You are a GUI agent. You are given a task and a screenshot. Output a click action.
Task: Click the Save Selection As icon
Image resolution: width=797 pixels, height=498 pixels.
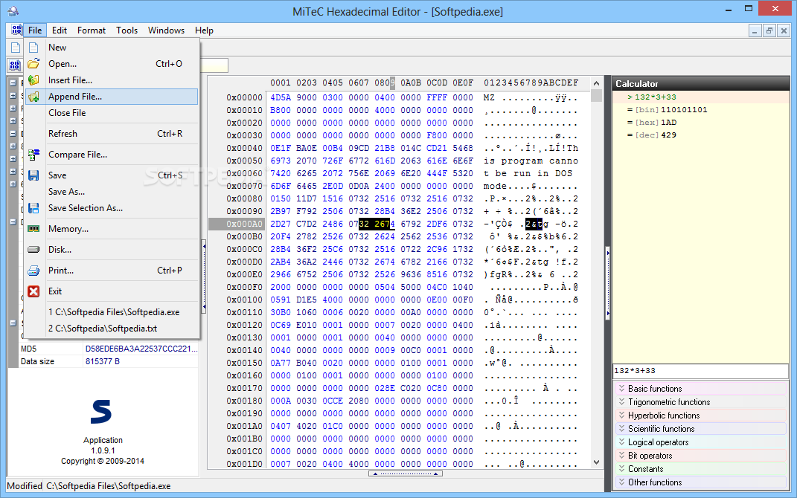click(x=33, y=208)
